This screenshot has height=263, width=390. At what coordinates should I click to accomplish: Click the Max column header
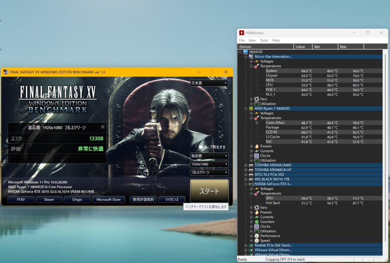coord(351,47)
